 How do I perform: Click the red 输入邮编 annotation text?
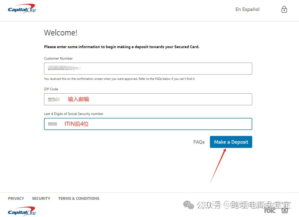79,99
